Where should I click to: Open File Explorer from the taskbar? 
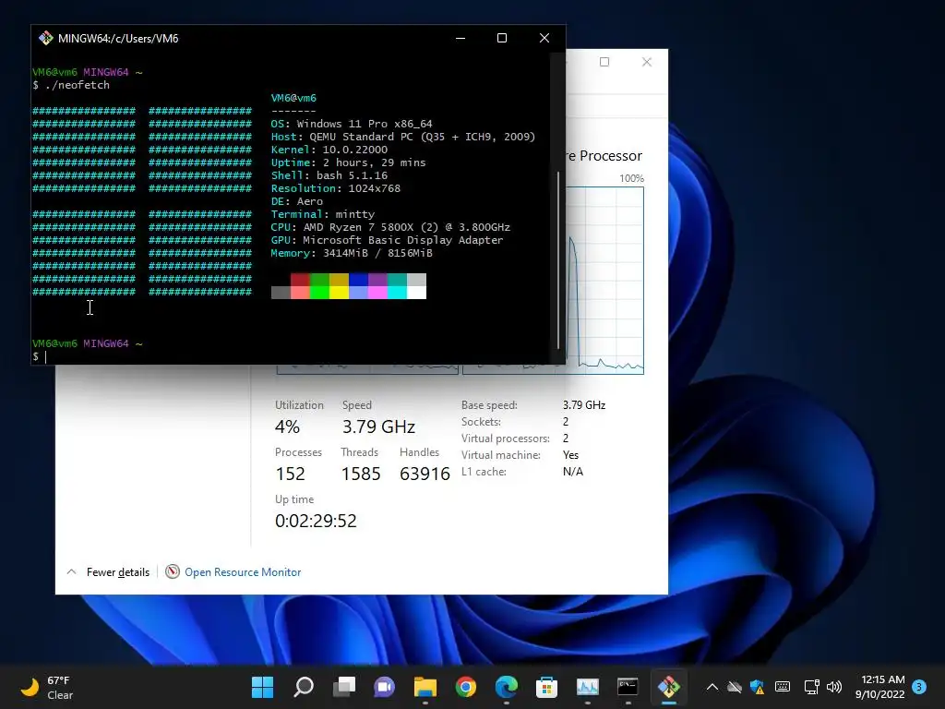pos(425,687)
